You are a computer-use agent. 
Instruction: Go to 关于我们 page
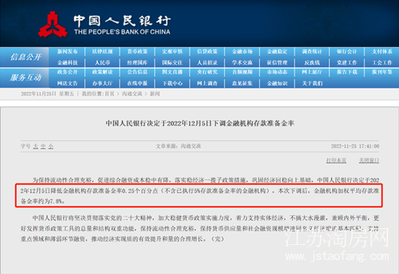point(312,83)
